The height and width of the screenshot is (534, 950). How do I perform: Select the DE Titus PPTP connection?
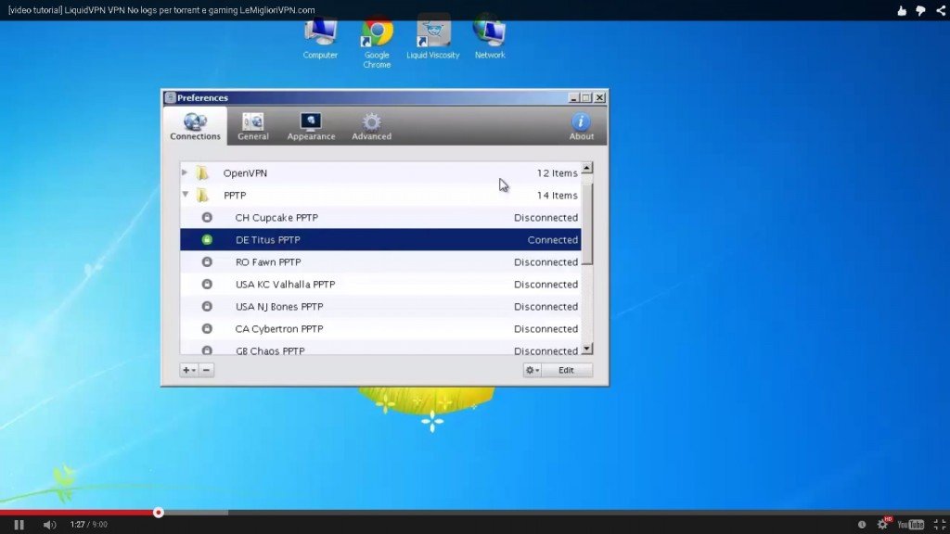[380, 240]
